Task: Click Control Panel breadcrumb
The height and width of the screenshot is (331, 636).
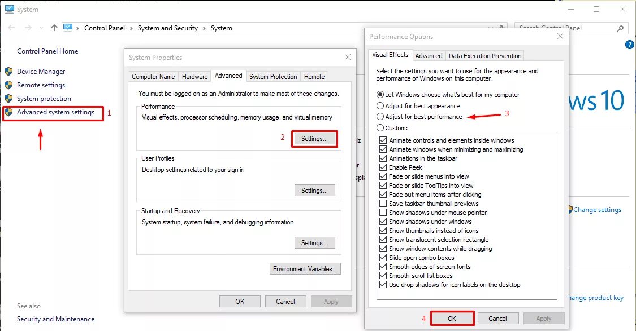Action: point(105,28)
